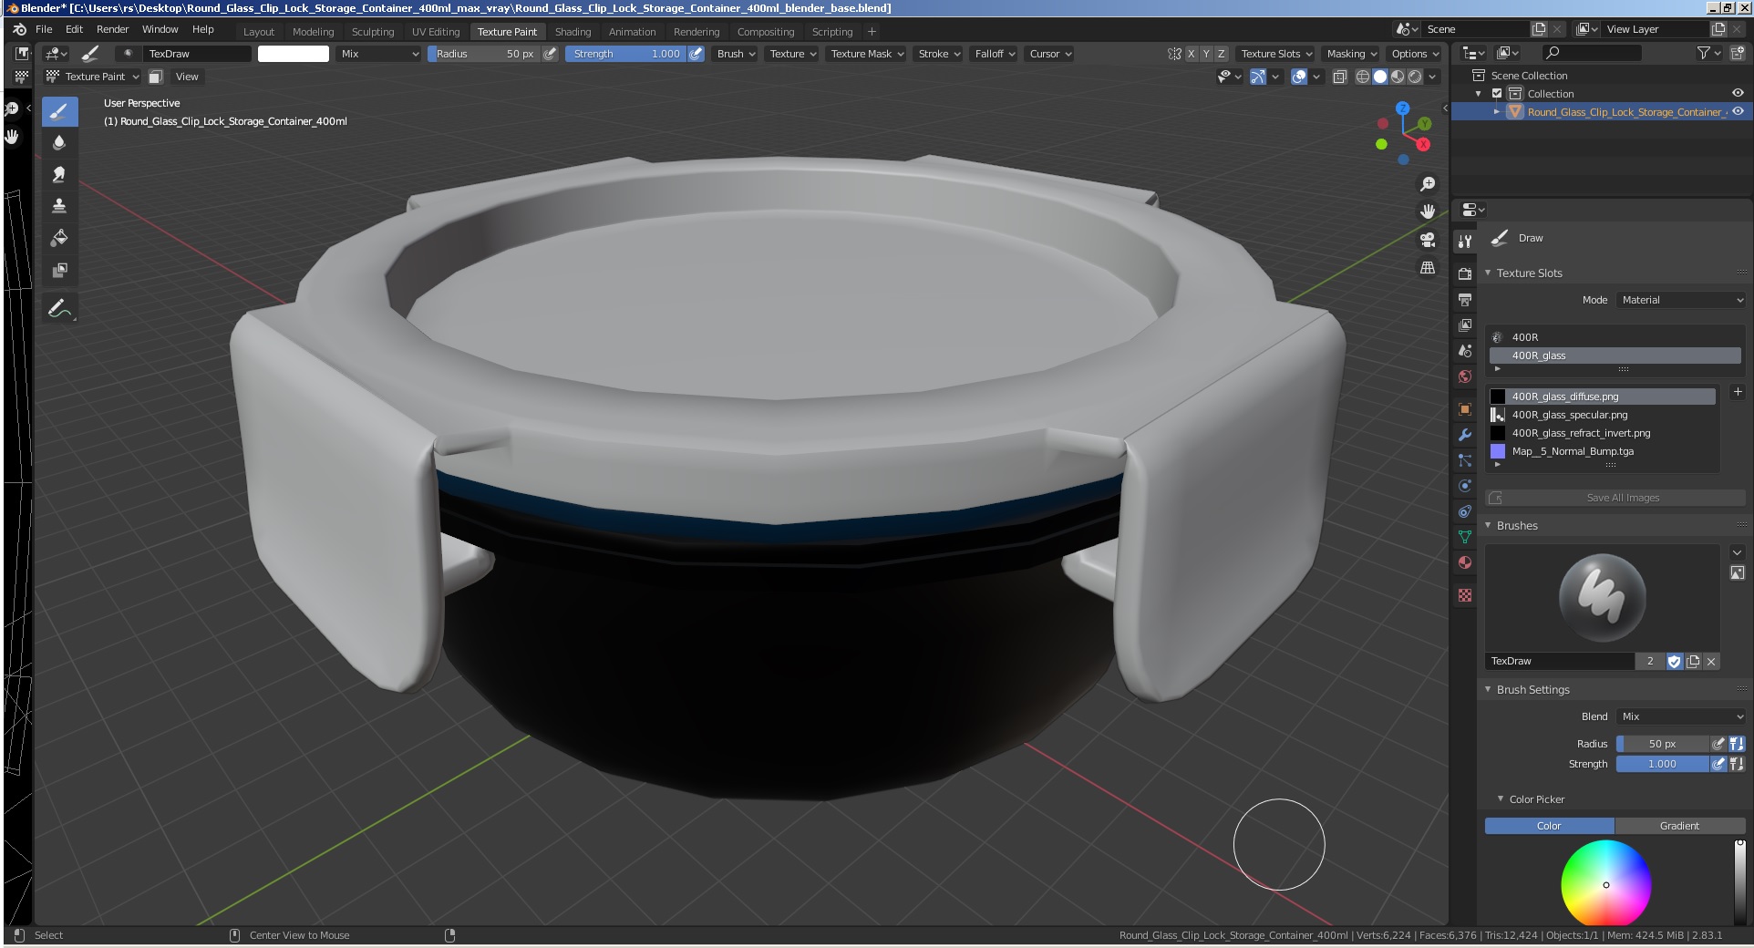Open the viewport View menu

(x=187, y=77)
